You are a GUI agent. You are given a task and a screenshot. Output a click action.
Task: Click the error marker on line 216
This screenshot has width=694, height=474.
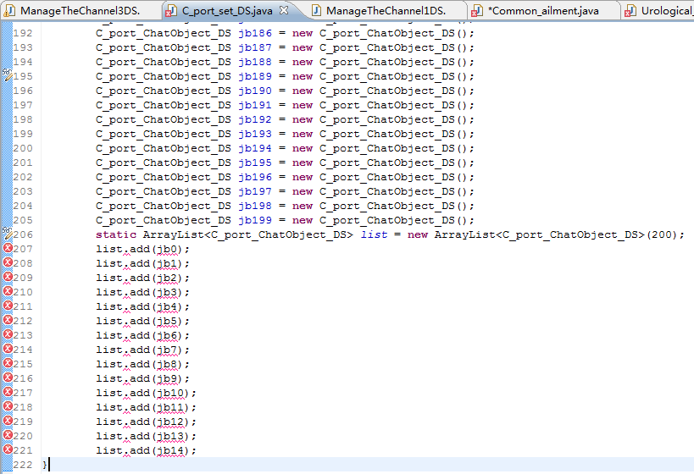click(x=8, y=378)
